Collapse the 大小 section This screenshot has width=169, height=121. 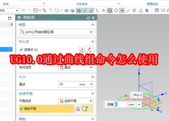(93, 77)
